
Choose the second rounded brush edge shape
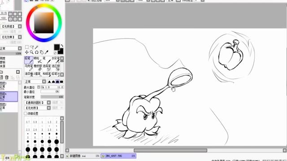[x=53, y=81]
